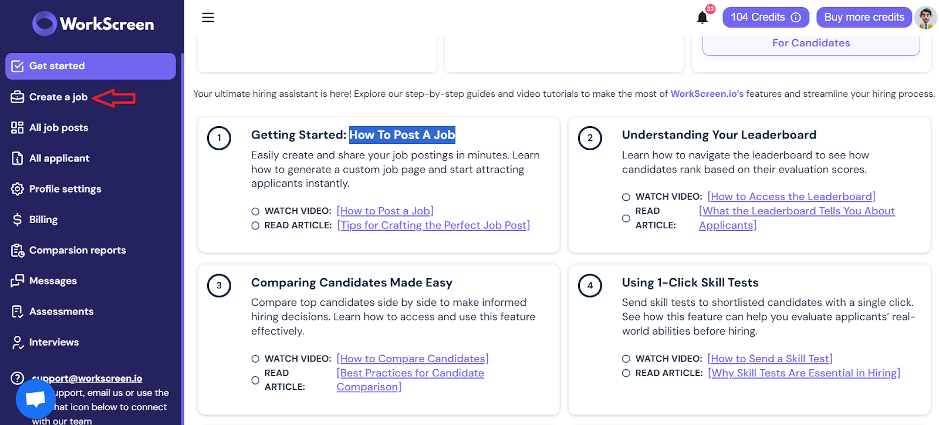
Task: Mark How to Send a Skill Test radio
Action: coord(626,359)
